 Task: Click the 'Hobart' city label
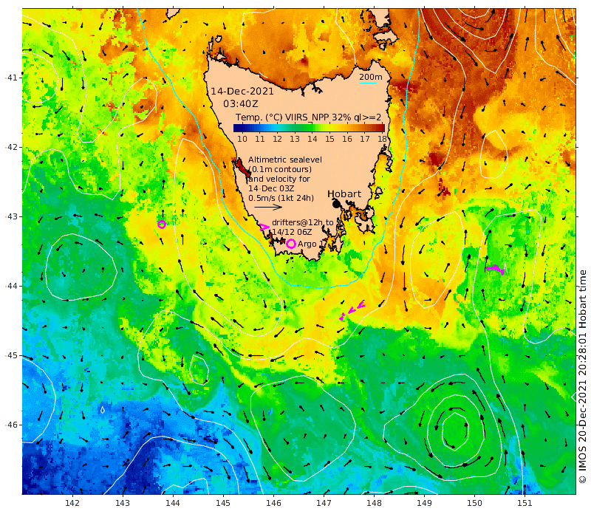pos(344,194)
